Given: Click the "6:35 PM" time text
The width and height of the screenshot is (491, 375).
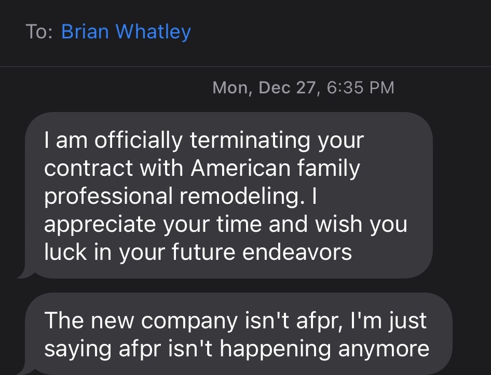Looking at the screenshot, I should tap(360, 88).
